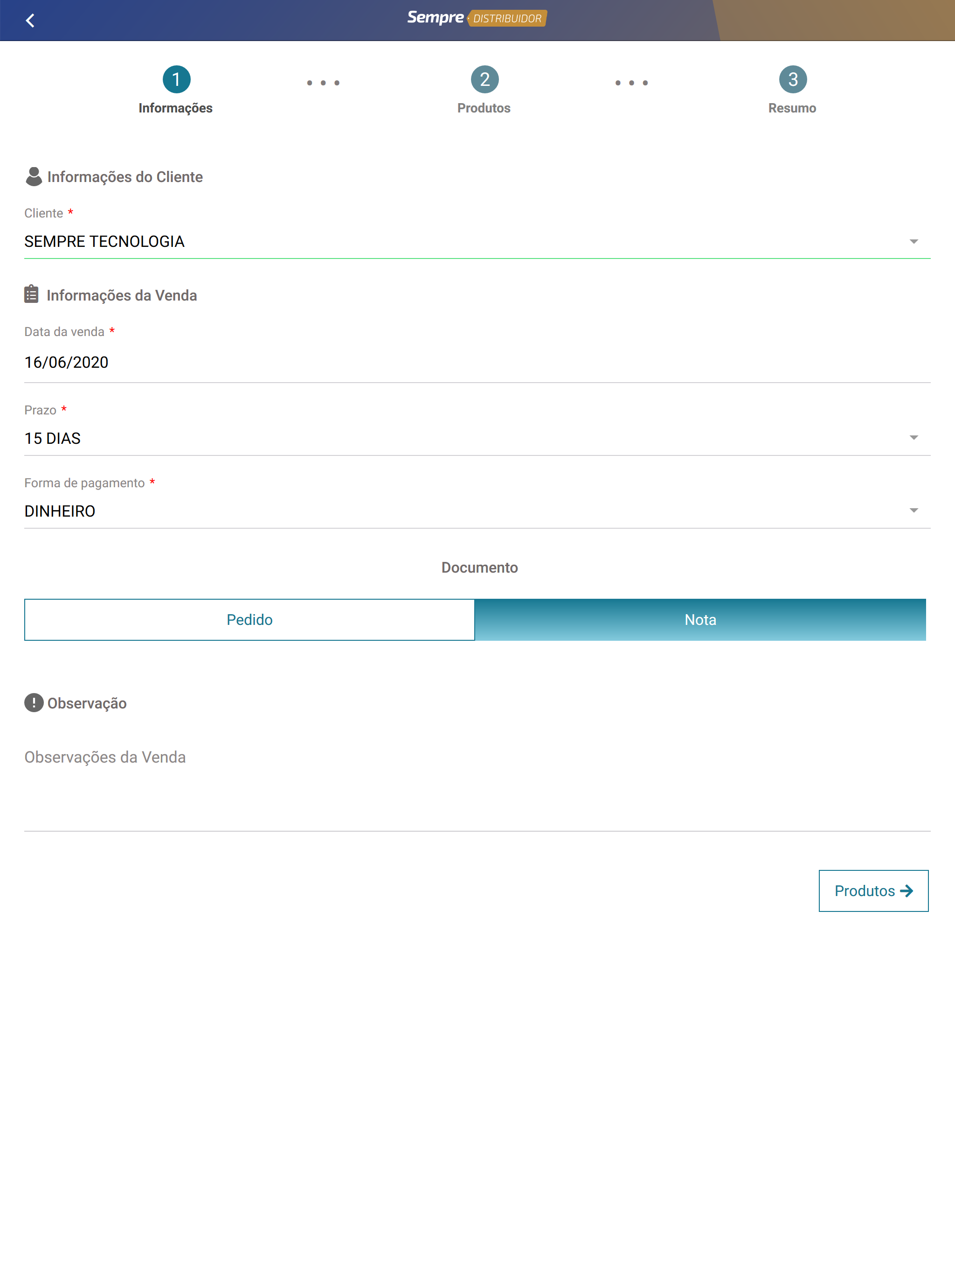Select step 1 Informações circle
Image resolution: width=955 pixels, height=1275 pixels.
176,79
